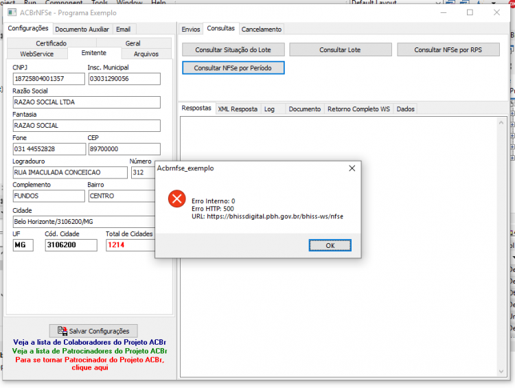Click the Cidade field
Image resolution: width=515 pixels, height=388 pixels.
84,222
